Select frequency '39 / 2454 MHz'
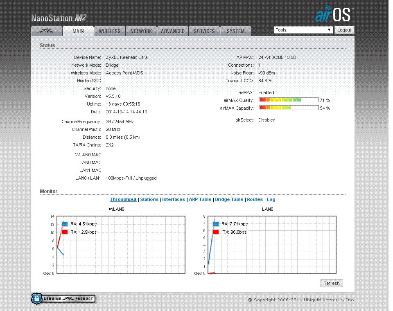Image resolution: width=393 pixels, height=311 pixels. click(120, 122)
